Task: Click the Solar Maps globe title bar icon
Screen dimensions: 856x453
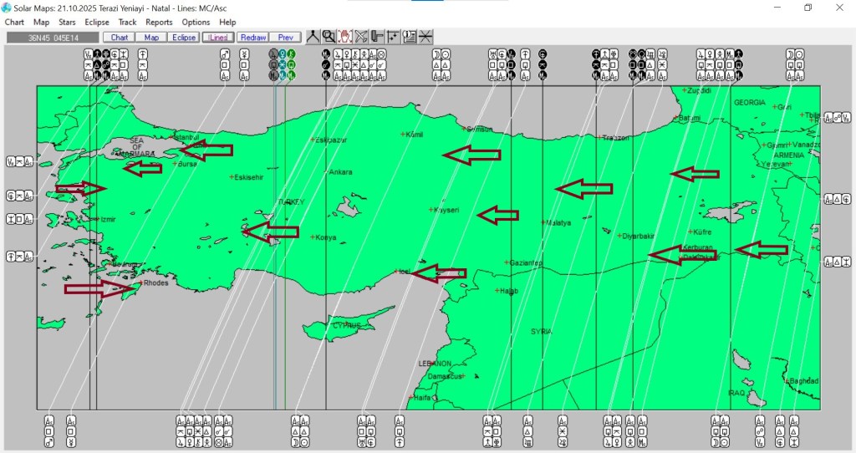Action: click(7, 8)
